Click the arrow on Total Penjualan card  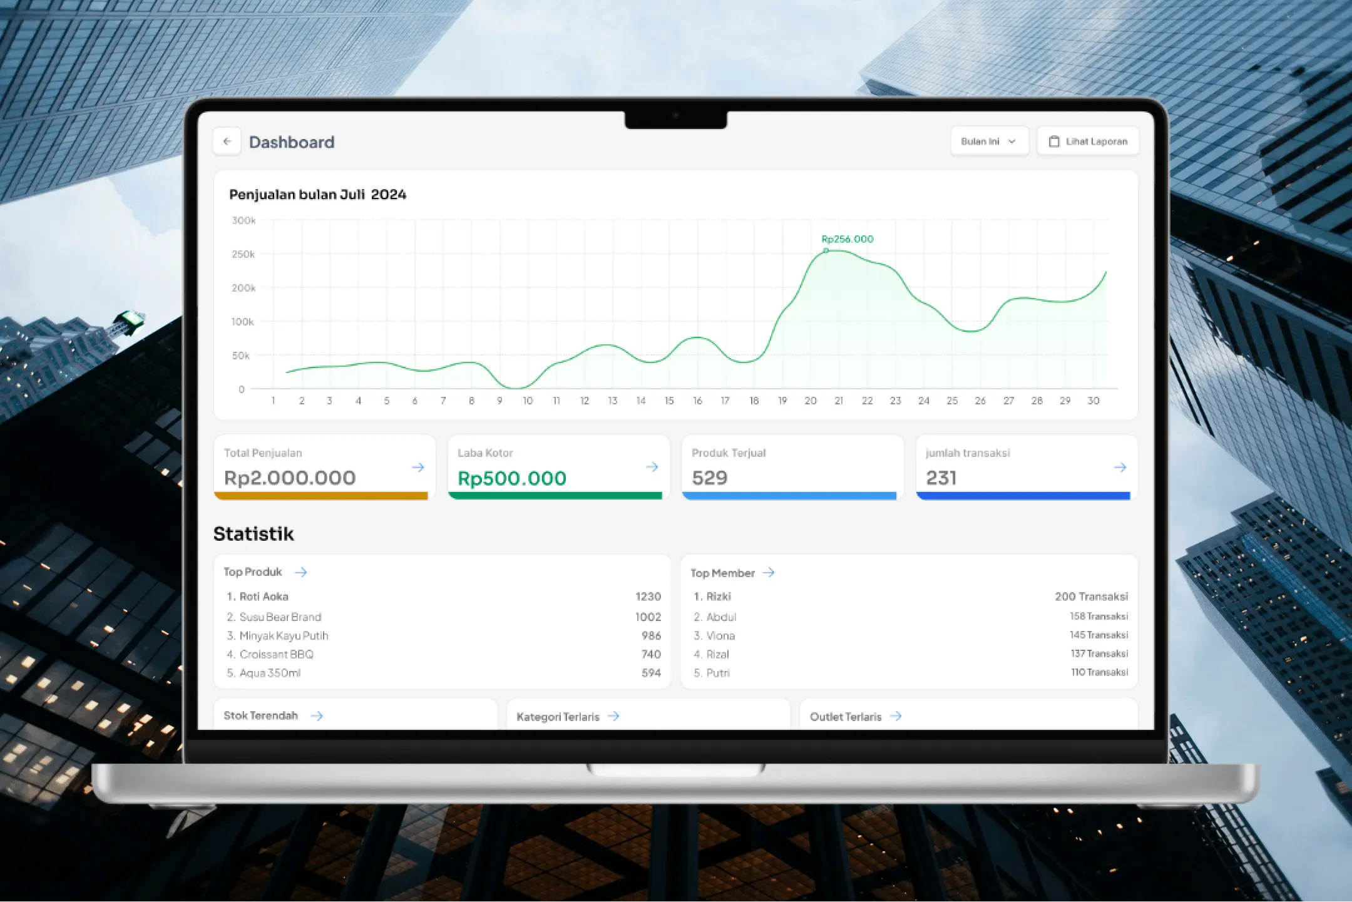[417, 468]
